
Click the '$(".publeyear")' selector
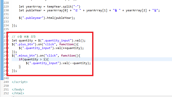click(x=32, y=18)
